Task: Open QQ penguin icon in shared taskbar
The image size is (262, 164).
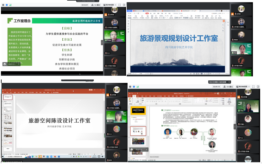Action: coord(44,157)
